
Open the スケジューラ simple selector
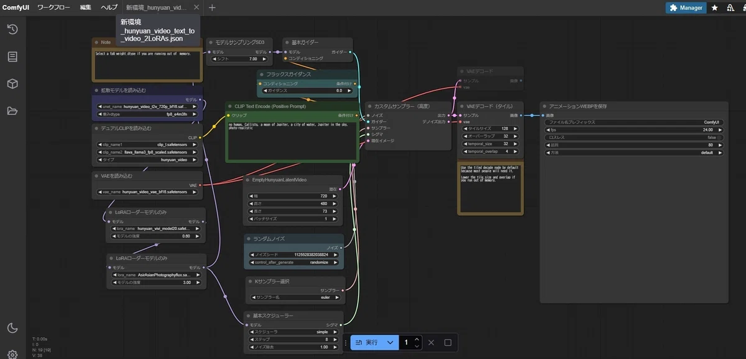[293, 332]
